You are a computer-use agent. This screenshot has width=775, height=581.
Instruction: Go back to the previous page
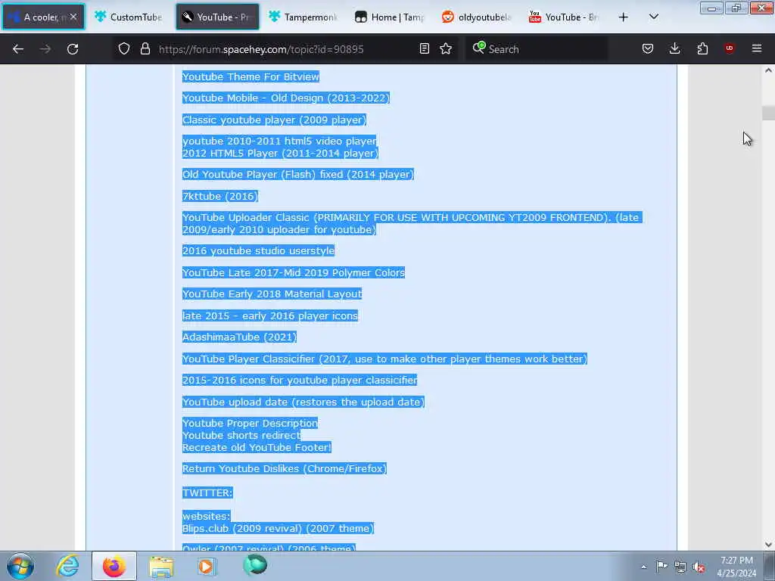point(18,49)
